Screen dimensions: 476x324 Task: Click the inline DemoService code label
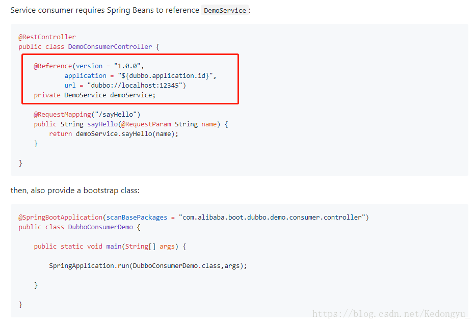point(225,10)
